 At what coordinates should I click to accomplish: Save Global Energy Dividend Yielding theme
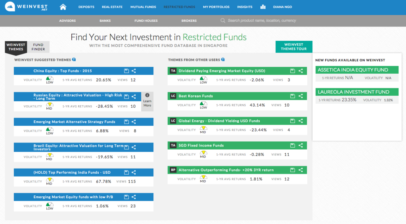pyautogui.click(x=293, y=121)
